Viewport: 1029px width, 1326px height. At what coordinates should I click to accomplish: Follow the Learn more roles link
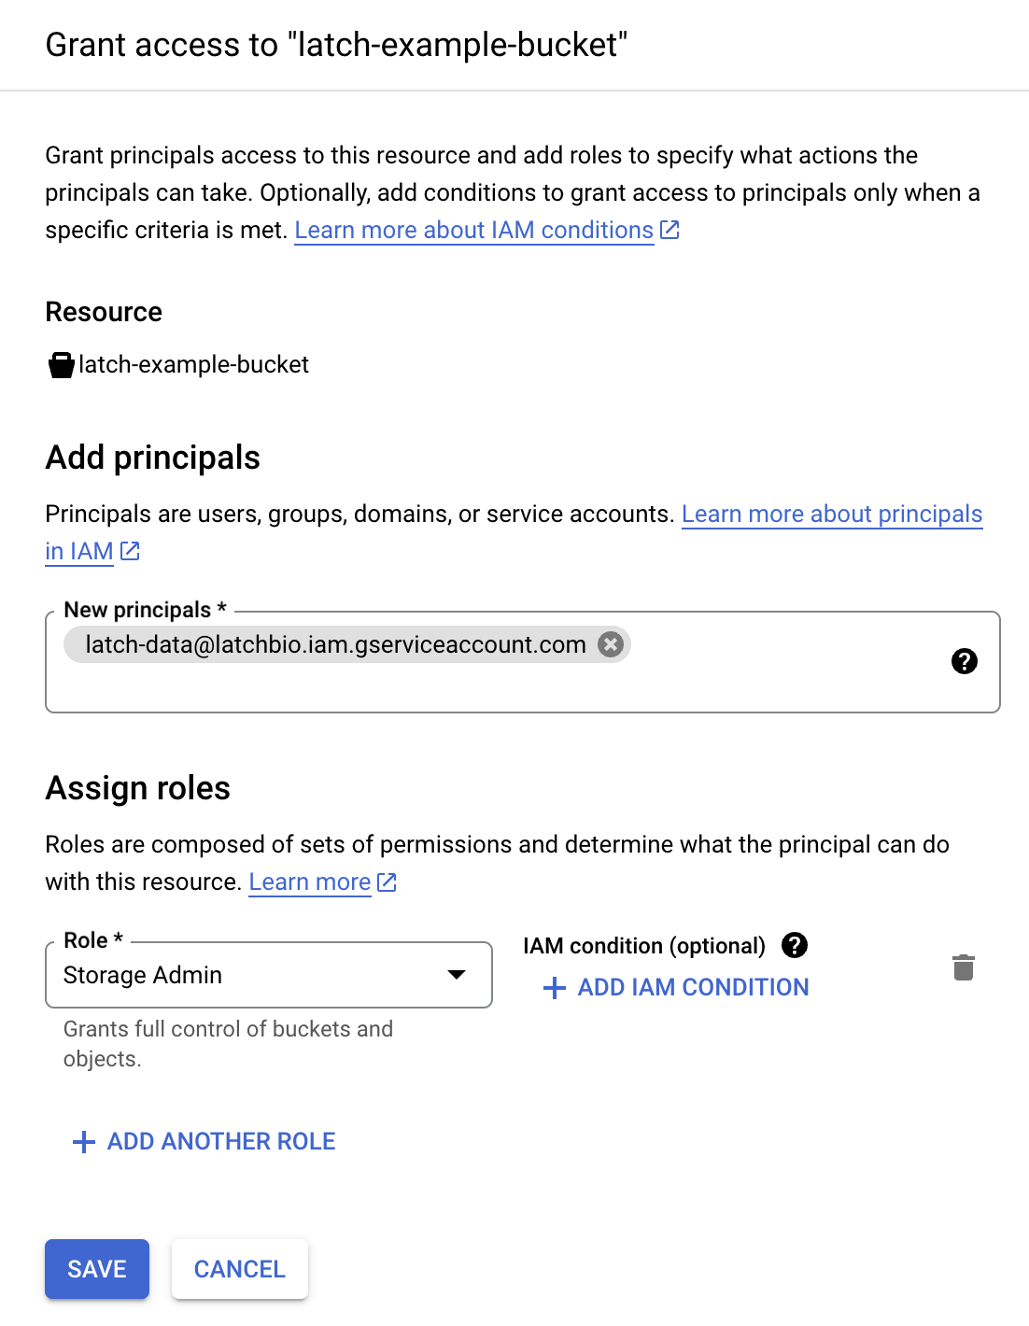(310, 882)
